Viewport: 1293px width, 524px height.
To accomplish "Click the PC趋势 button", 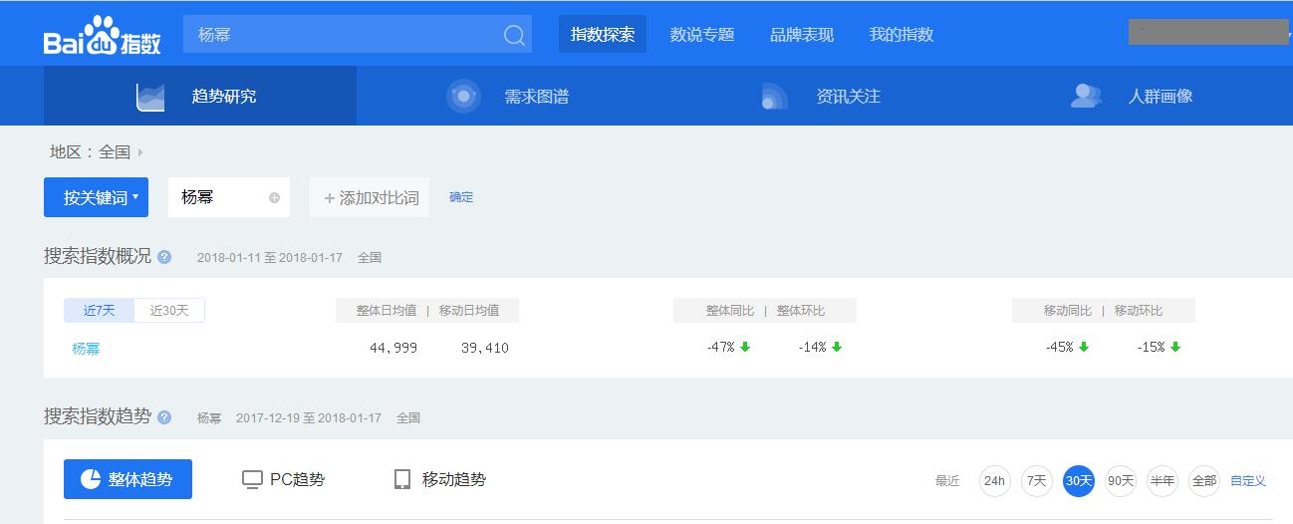I will [284, 479].
